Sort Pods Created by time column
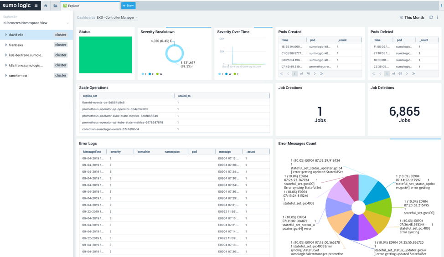The height and width of the screenshot is (257, 444). point(285,40)
